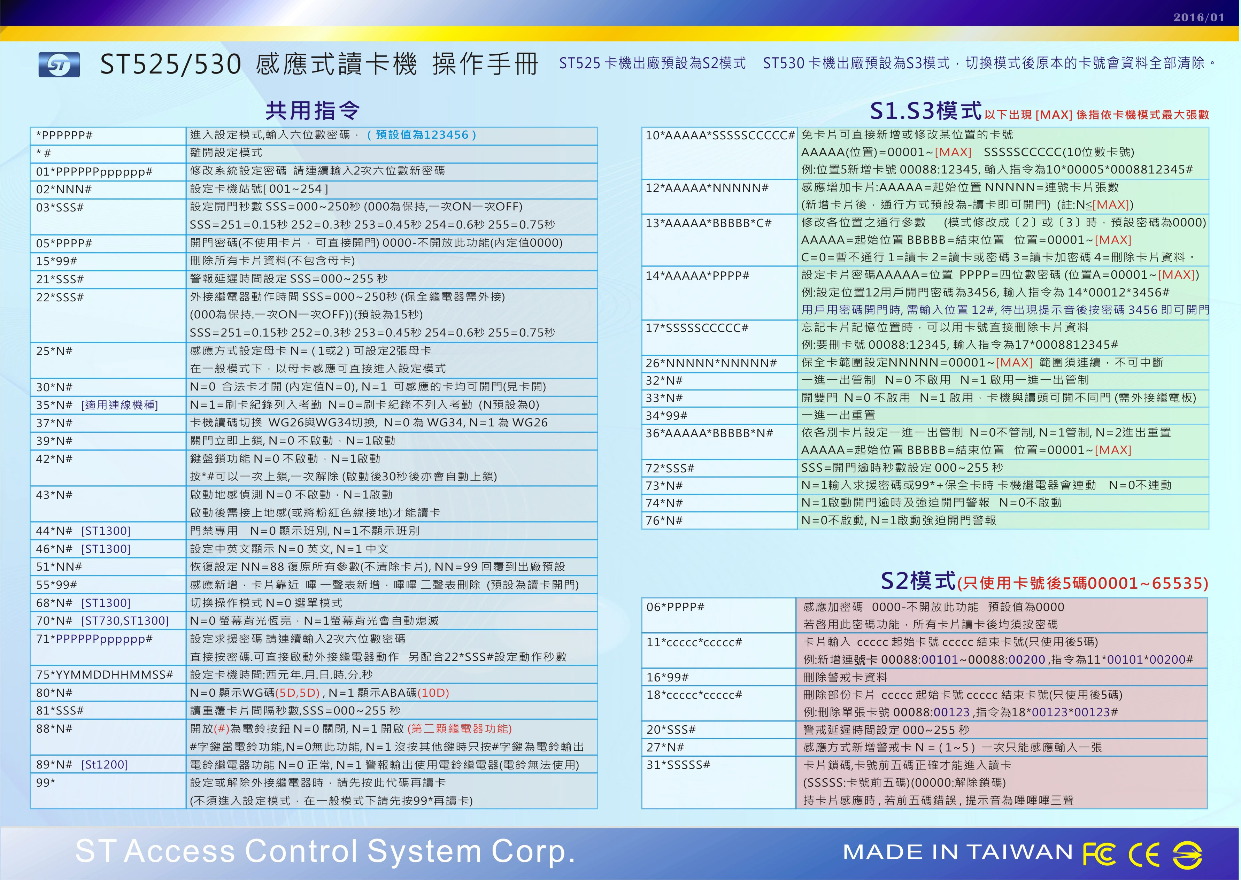Screen dimensions: 1241x880
Task: Click the 76*N# command cell
Action: point(720,521)
